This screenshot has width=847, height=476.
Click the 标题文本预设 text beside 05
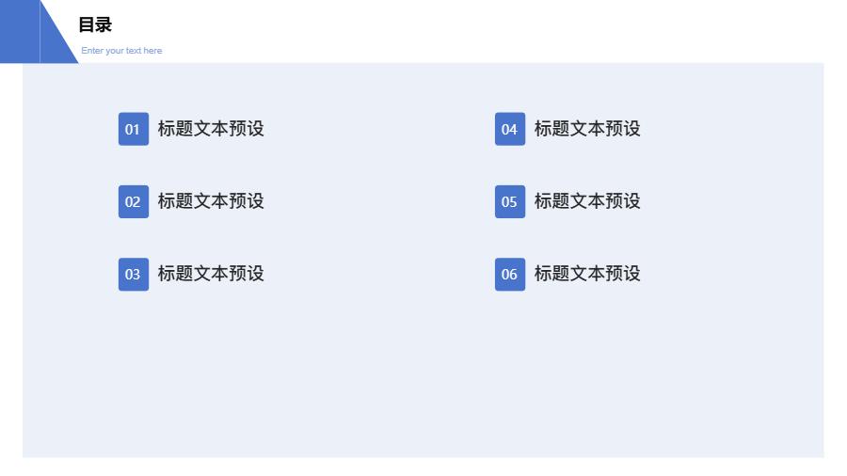click(587, 201)
